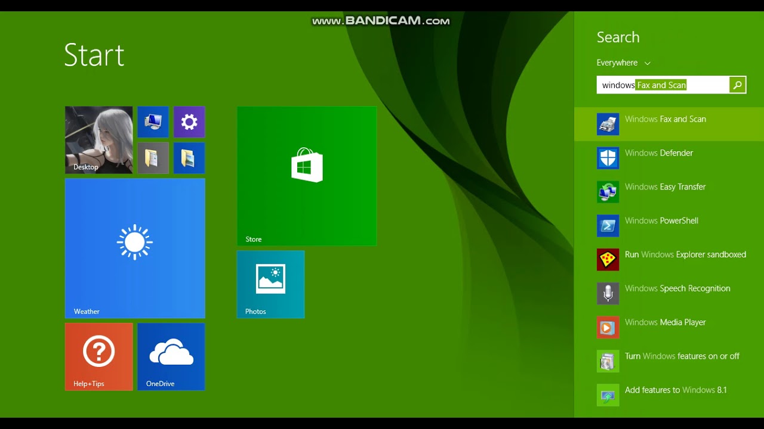Open Turn Windows features on or off
Screen dimensions: 764x429
[669, 362]
